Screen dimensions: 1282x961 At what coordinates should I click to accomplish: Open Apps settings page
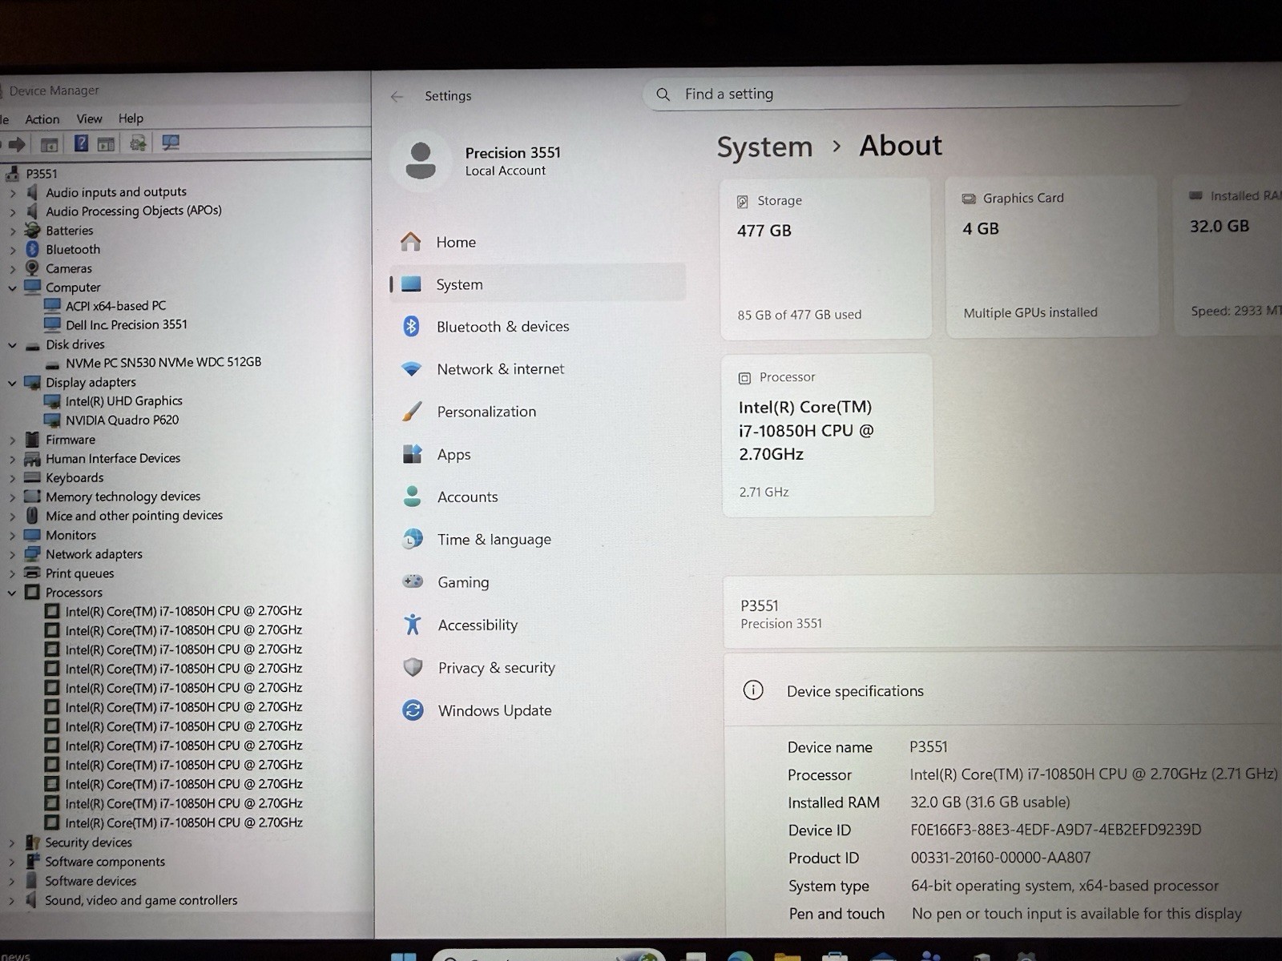tap(537, 454)
